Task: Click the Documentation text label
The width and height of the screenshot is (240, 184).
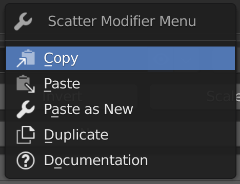Action: (96, 160)
